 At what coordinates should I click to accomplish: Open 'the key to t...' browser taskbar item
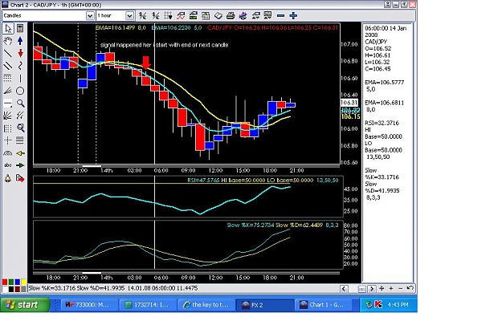click(206, 305)
